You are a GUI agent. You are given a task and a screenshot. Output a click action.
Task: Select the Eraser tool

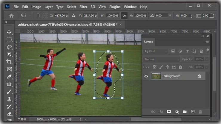pyautogui.click(x=9, y=114)
